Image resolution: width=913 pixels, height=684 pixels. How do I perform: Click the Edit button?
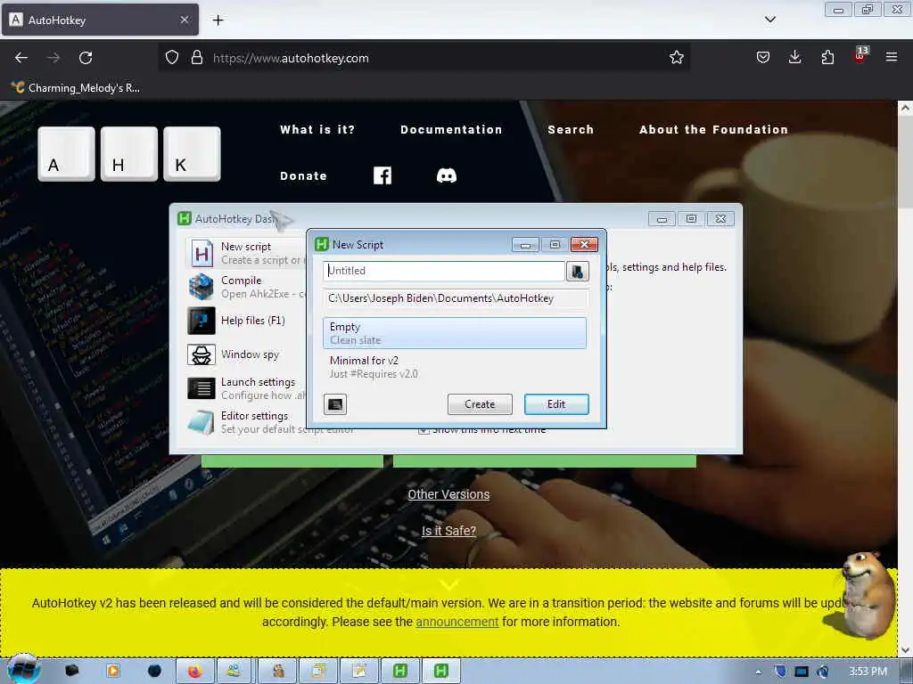pos(556,404)
